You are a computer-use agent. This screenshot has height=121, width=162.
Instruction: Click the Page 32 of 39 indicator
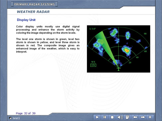pos(26,113)
